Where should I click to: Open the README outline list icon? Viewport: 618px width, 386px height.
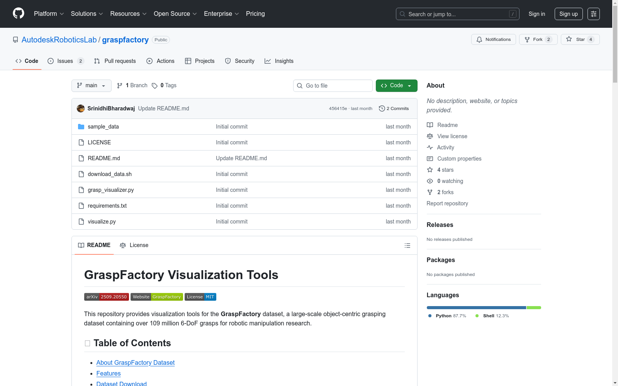tap(407, 245)
